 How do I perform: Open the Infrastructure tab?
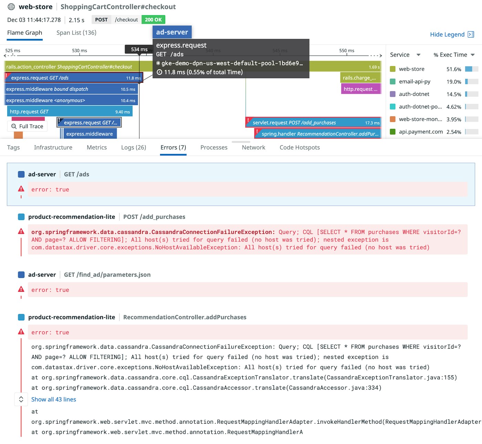[53, 147]
